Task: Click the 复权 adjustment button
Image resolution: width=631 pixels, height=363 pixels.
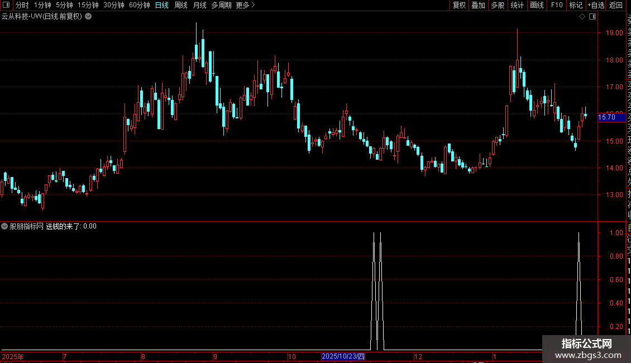Action: 459,5
